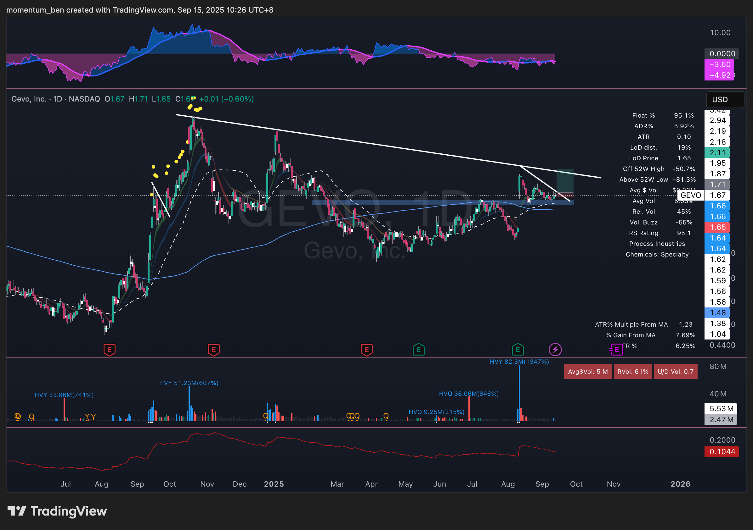Open the red earnings marker near March 2025
This screenshot has height=530, width=753.
click(366, 350)
